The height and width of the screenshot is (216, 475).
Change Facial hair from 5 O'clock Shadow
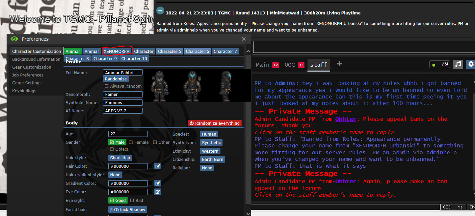pyautogui.click(x=128, y=209)
